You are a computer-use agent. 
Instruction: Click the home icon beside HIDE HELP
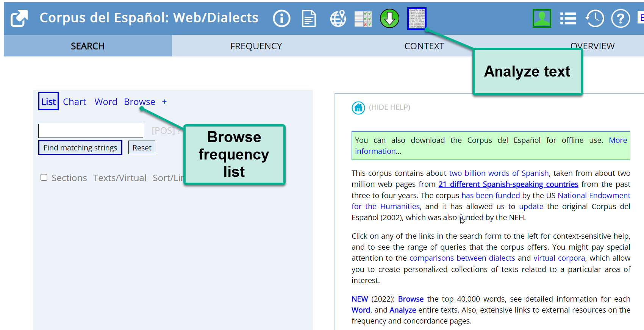(x=358, y=108)
